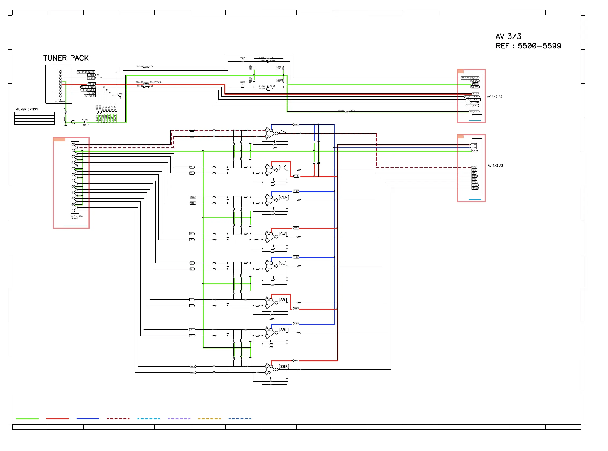Click the [SBL] op-amp symbol

(x=270, y=333)
